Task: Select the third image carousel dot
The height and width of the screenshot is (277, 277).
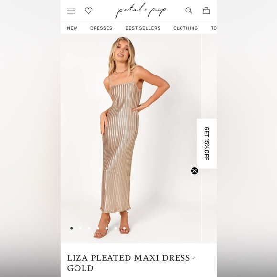Action: point(89,228)
